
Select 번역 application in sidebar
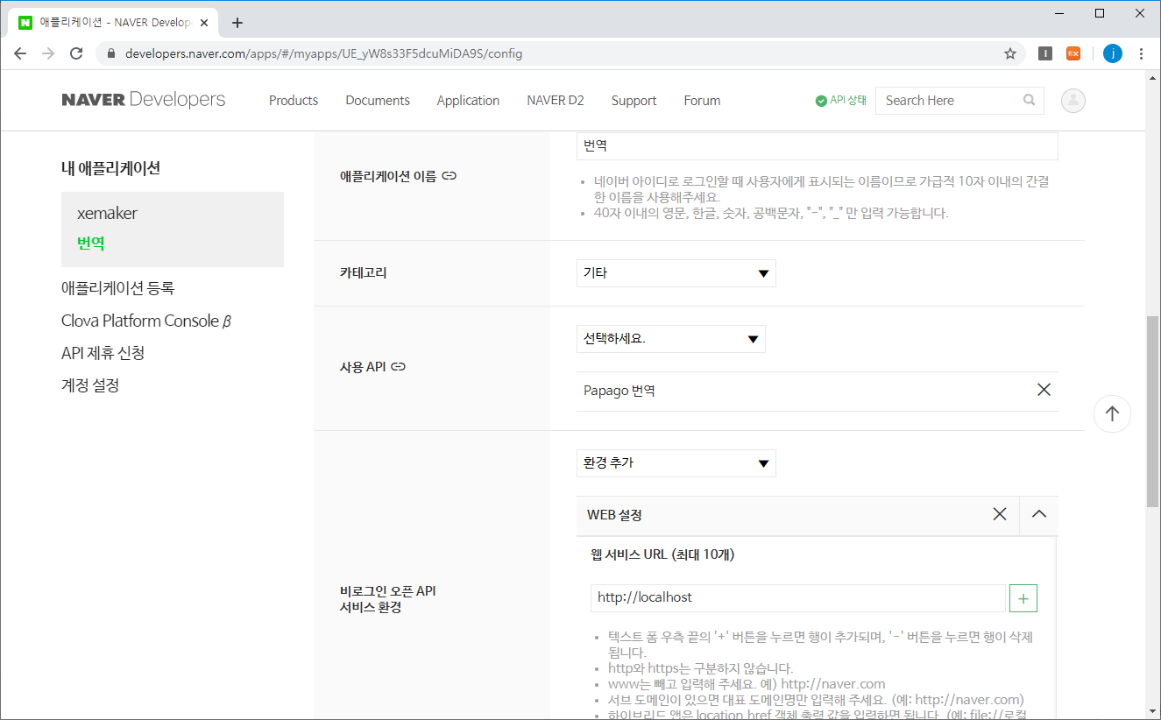pos(91,244)
